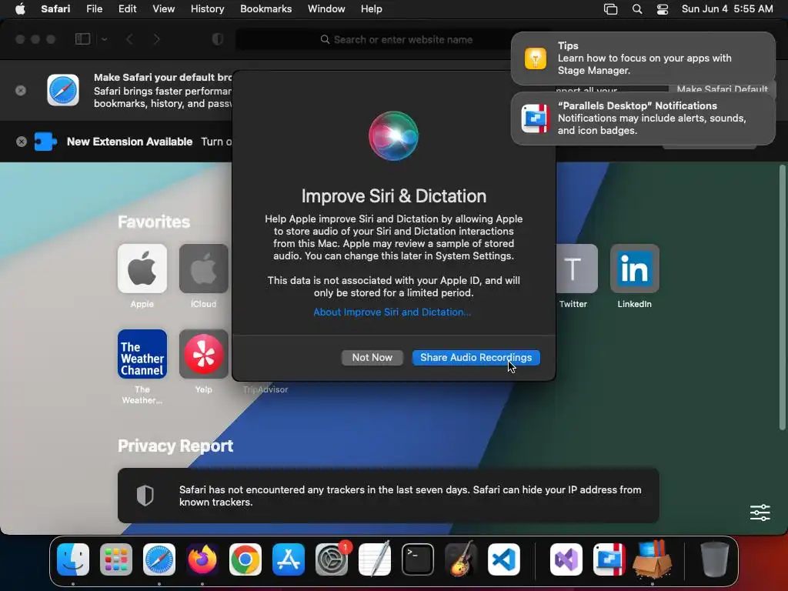Open TextEdit from the Dock
Viewport: 788px width, 591px height.
[x=375, y=559]
